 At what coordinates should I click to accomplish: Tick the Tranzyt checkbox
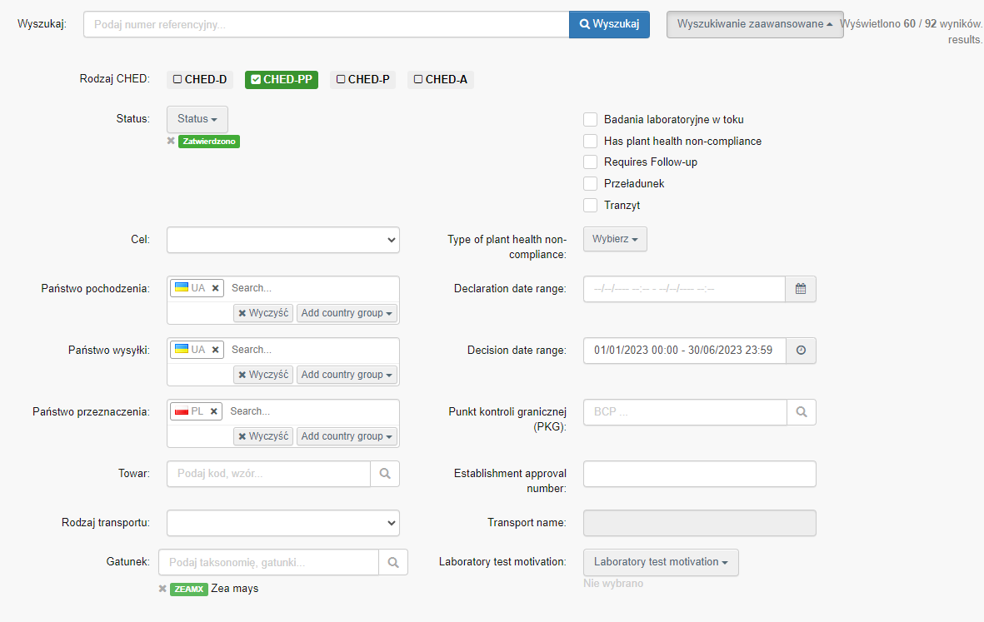591,205
